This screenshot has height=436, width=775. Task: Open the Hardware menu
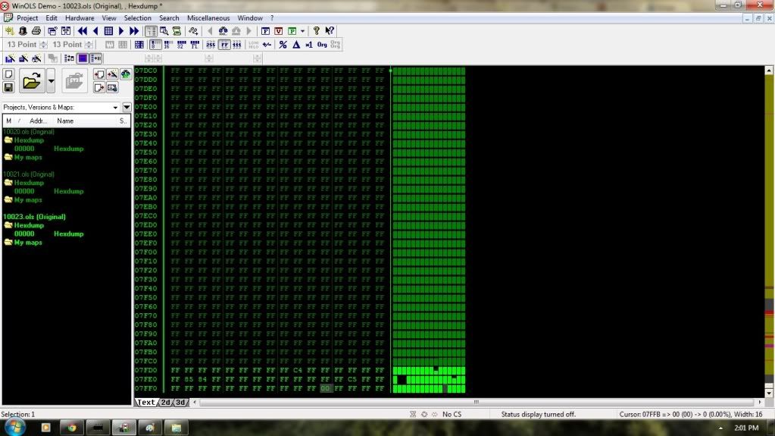(80, 17)
